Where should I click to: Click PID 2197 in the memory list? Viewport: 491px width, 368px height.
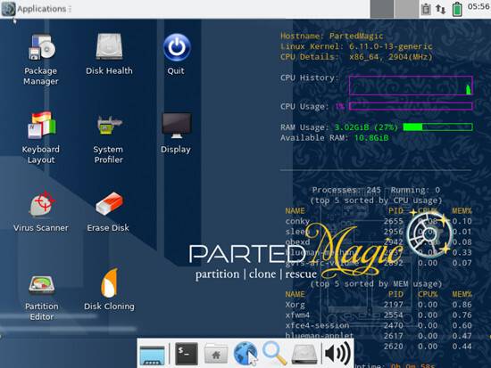(394, 305)
